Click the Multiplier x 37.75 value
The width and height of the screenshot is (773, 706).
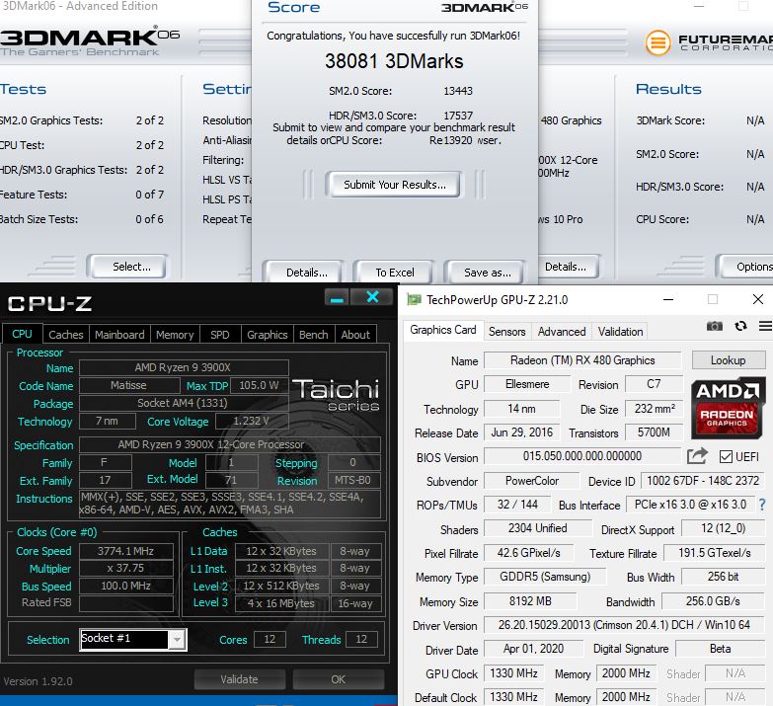(x=126, y=568)
